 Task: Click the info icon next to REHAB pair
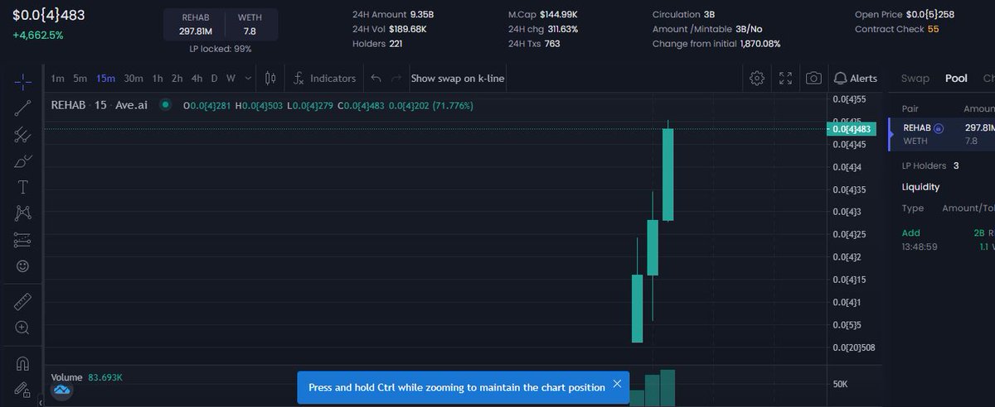click(x=939, y=128)
